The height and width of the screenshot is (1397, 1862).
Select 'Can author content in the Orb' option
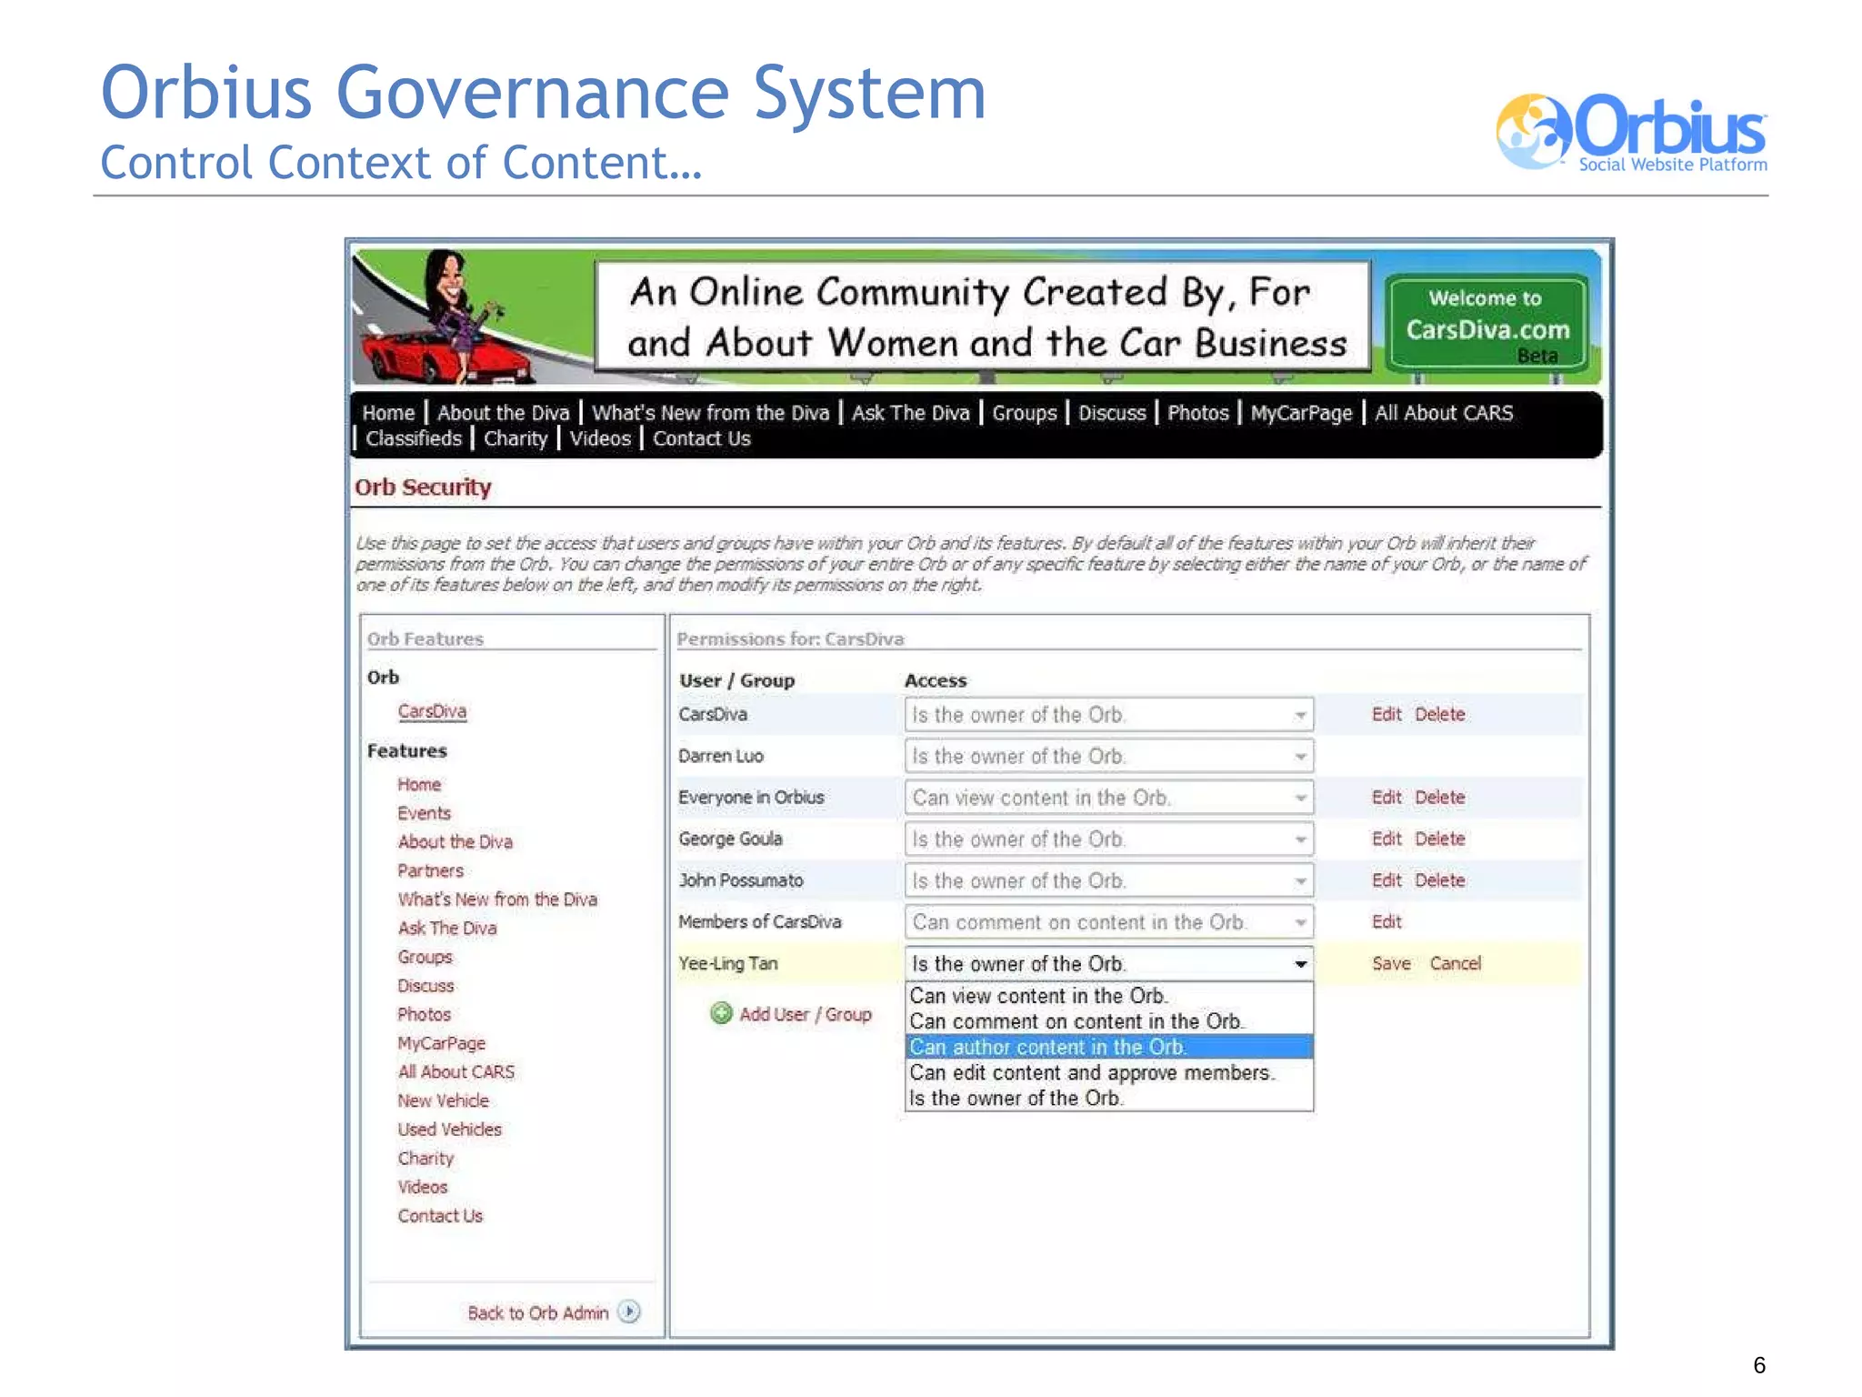point(1047,1047)
